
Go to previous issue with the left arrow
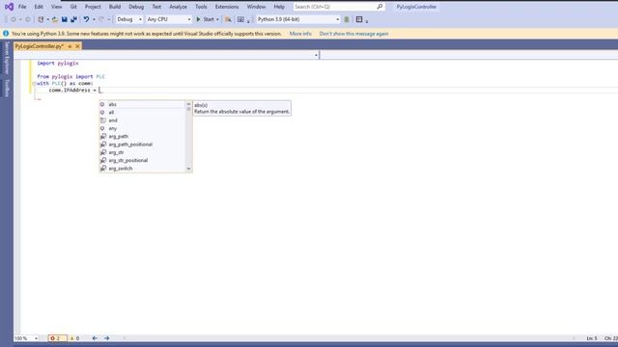[95, 338]
